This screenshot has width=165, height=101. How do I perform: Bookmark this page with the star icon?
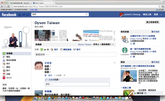[159, 6]
